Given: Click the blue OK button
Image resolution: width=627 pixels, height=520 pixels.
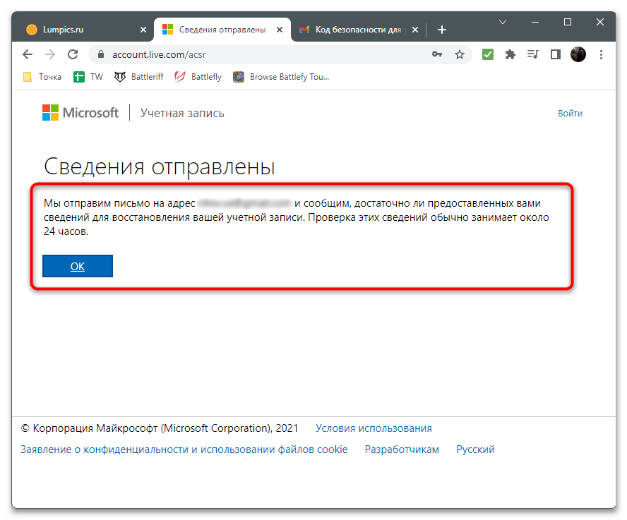Looking at the screenshot, I should (x=78, y=266).
